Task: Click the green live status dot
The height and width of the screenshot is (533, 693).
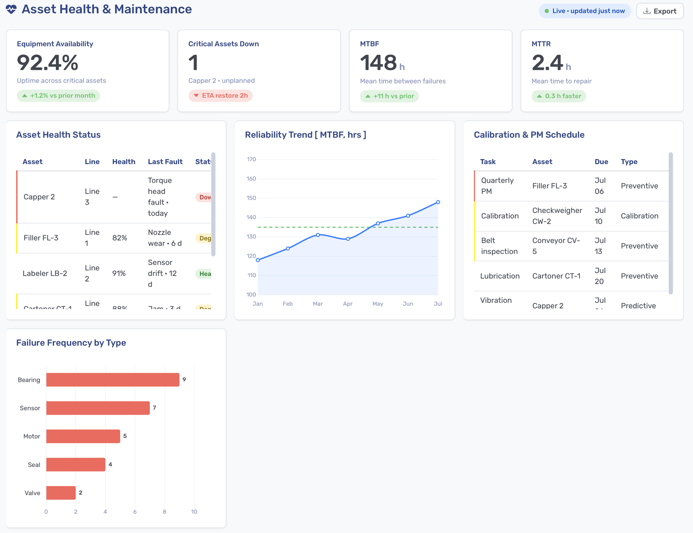Action: tap(547, 11)
